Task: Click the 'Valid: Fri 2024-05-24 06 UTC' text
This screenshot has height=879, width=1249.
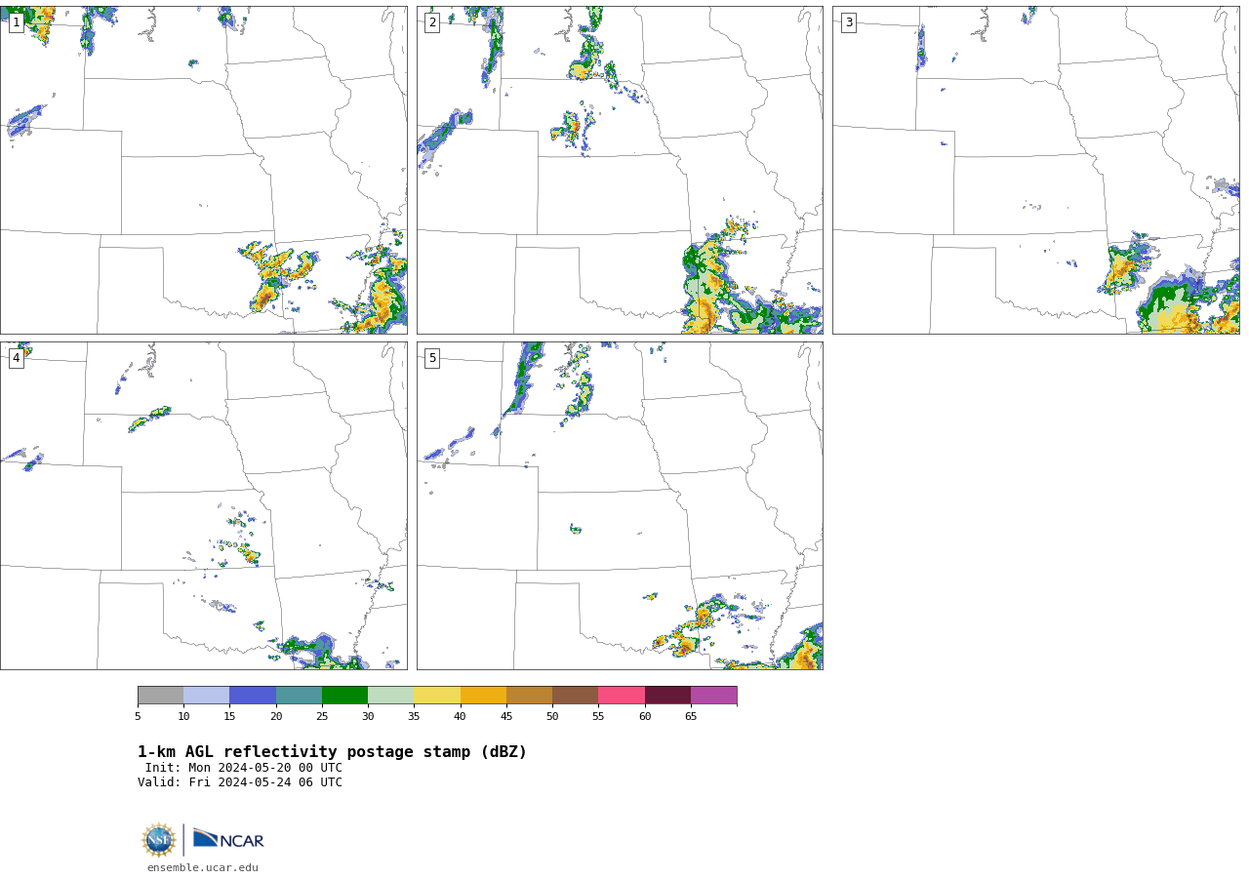Action: click(240, 782)
